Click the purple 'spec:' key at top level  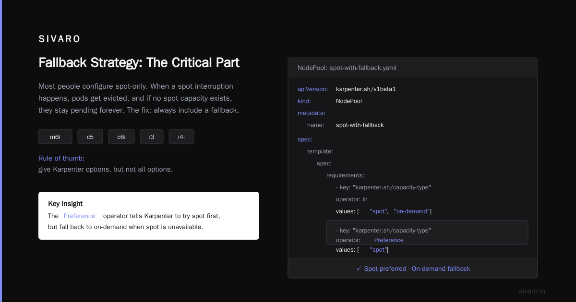click(305, 139)
